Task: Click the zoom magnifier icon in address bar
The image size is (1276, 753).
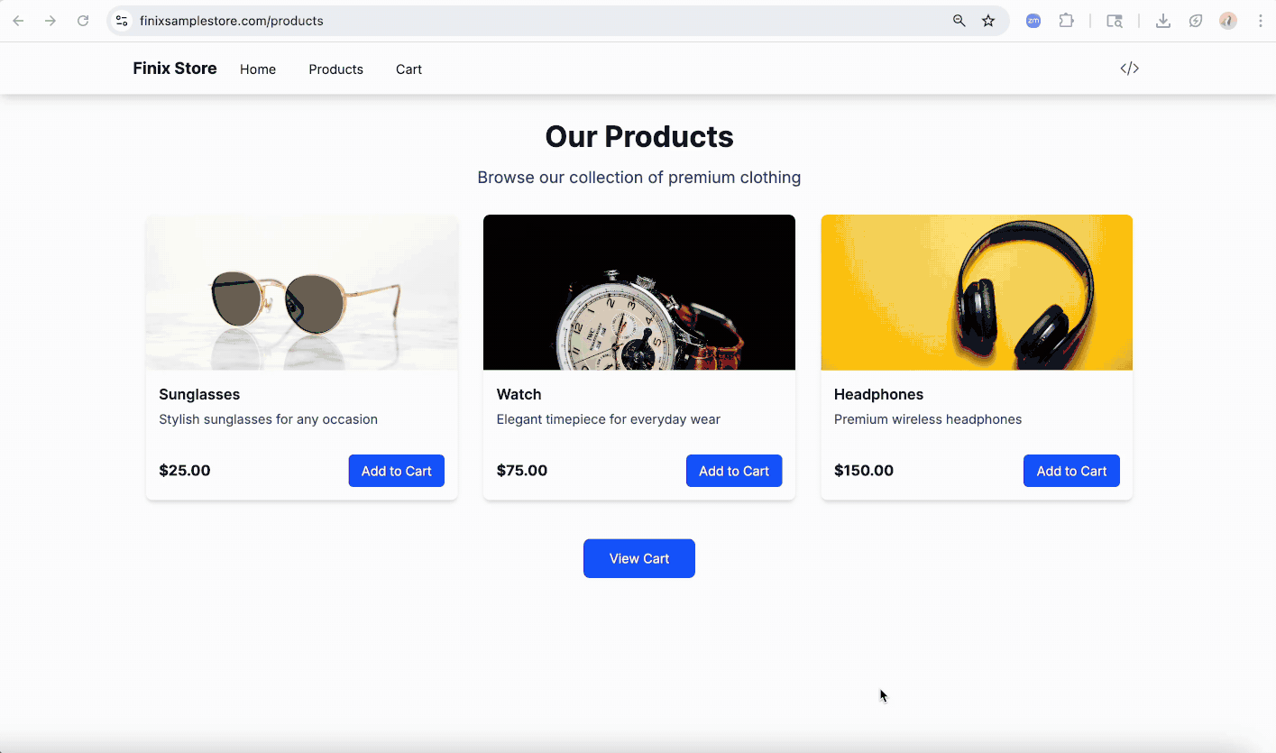Action: (x=959, y=21)
